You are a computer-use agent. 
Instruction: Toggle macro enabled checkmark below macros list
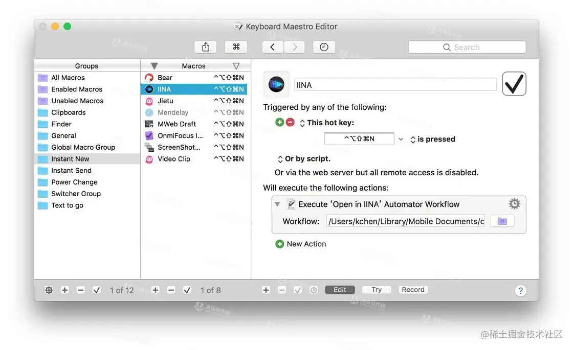pos(187,290)
